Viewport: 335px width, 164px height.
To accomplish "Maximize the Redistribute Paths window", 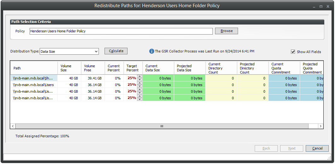I will point(321,6).
